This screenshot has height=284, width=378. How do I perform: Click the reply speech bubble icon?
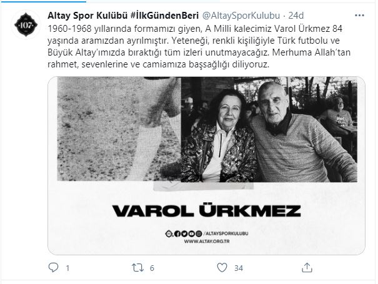[53, 267]
